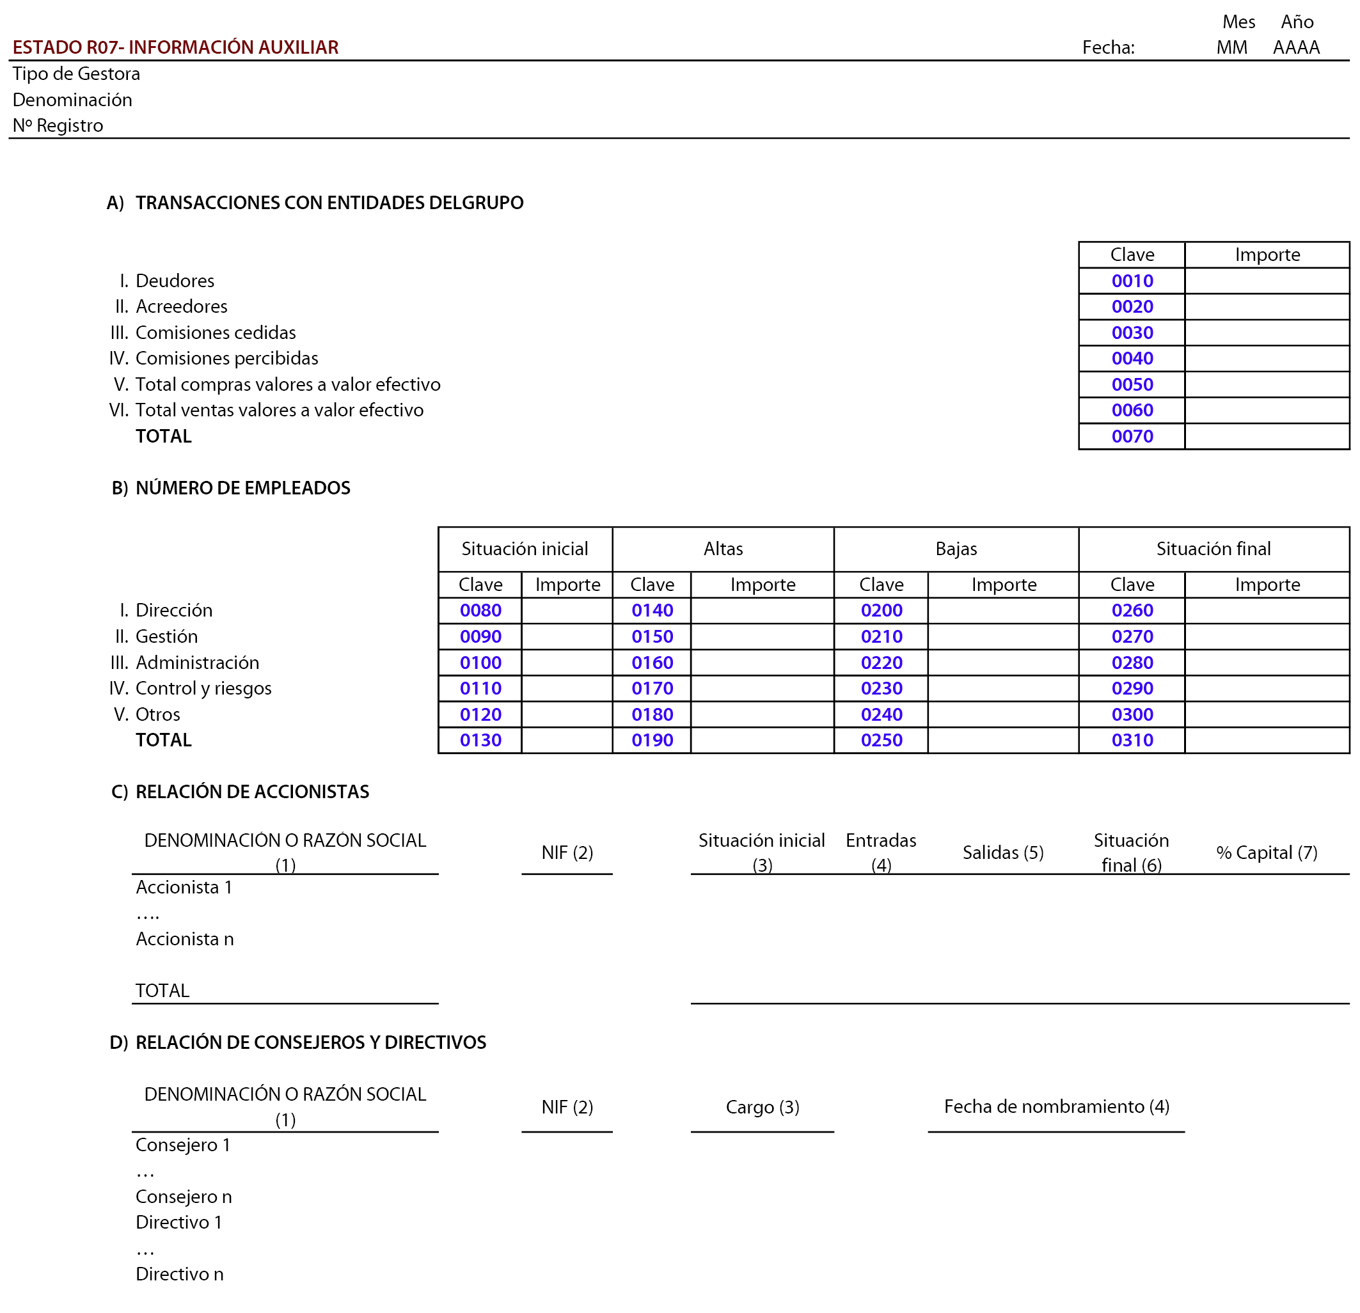This screenshot has width=1360, height=1313.
Task: Click clave code 0040 for Comisiones percibidas
Action: point(1132,359)
